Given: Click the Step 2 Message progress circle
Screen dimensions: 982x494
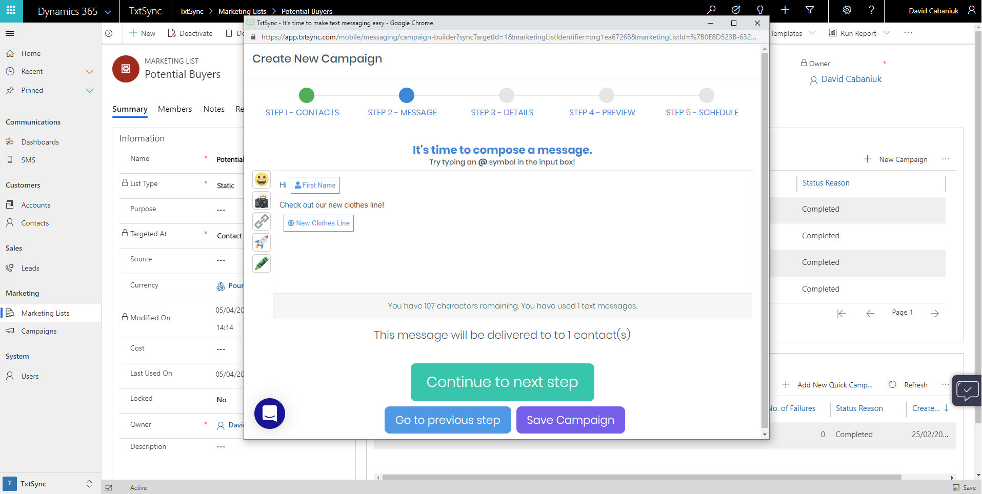Looking at the screenshot, I should 406,95.
